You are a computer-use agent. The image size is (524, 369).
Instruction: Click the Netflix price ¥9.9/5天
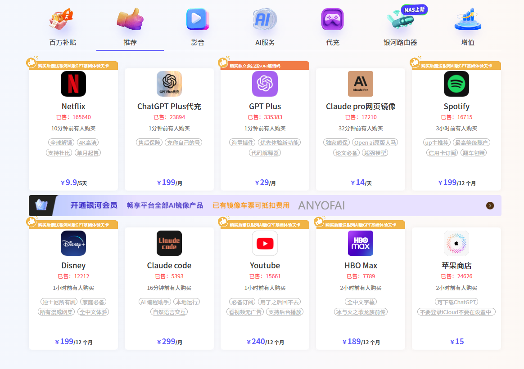[x=73, y=182]
